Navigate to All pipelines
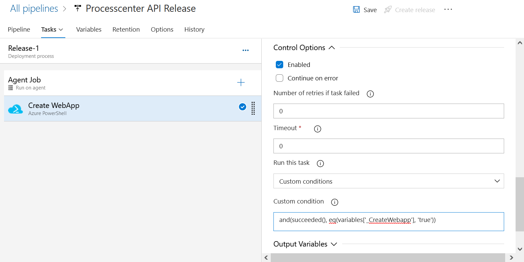 tap(34, 8)
